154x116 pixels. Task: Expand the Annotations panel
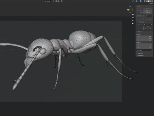click(x=140, y=56)
